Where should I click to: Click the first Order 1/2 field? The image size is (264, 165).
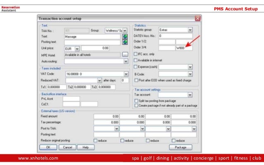click(167, 42)
